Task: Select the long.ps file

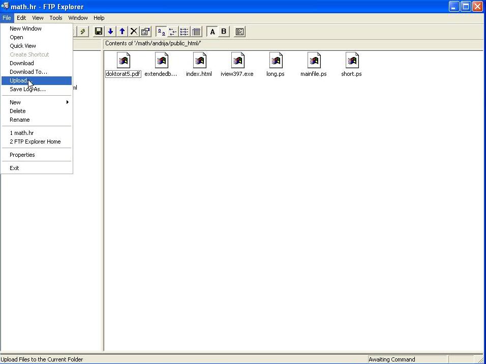Action: click(x=275, y=65)
